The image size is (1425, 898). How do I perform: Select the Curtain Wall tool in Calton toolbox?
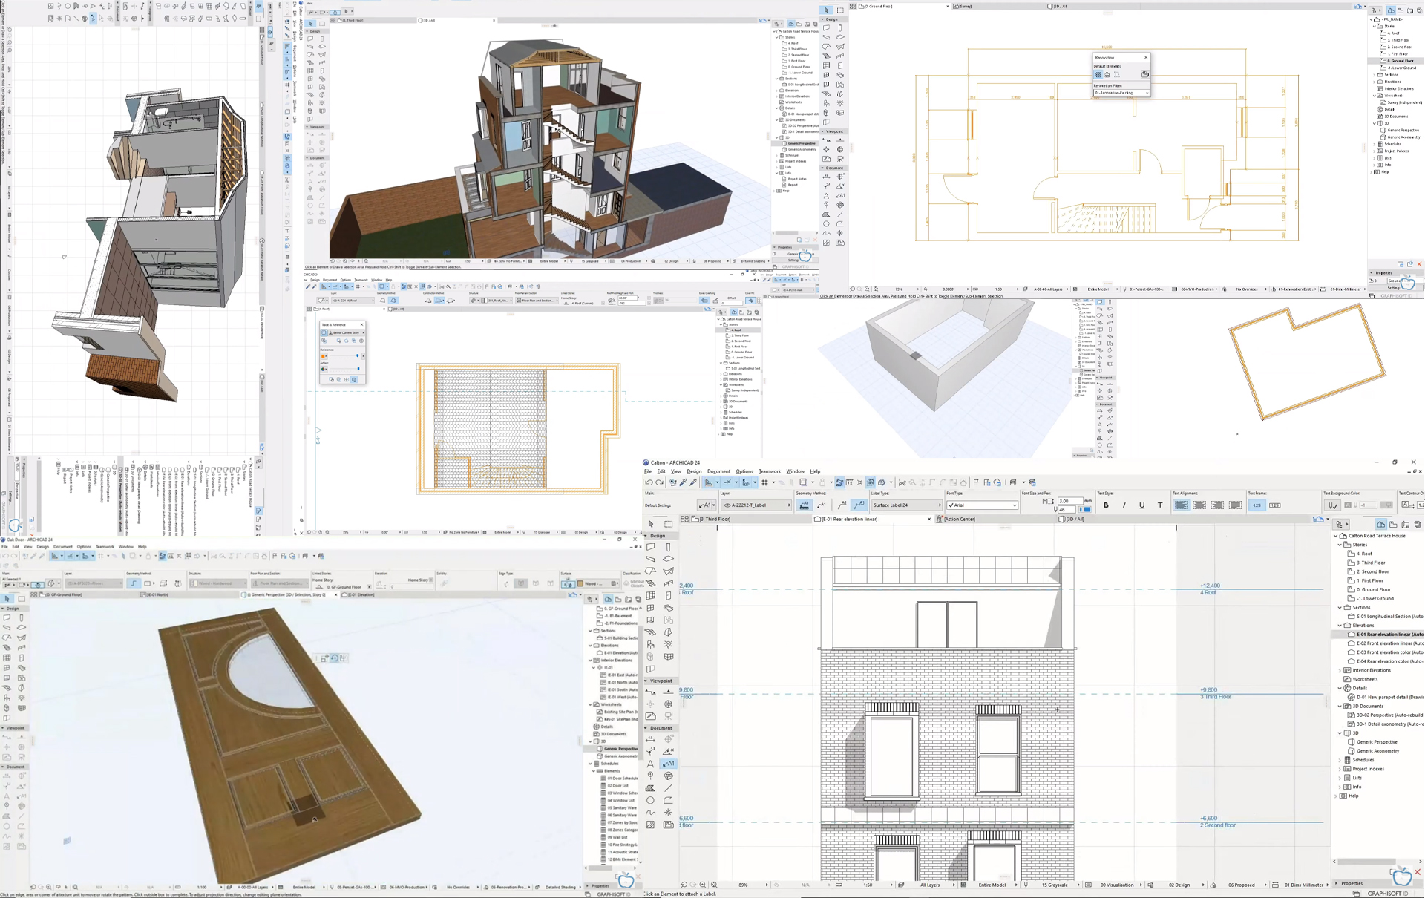pyautogui.click(x=651, y=595)
